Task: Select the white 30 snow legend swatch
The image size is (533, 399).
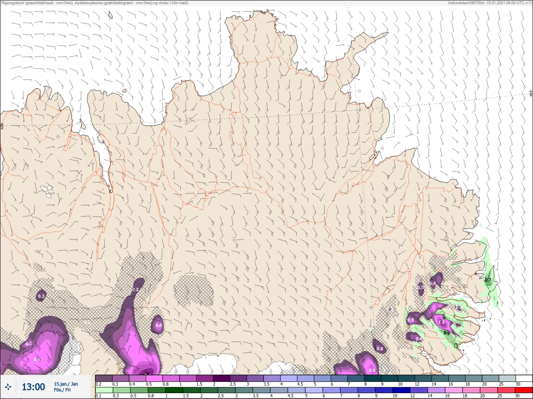Action: point(524,379)
